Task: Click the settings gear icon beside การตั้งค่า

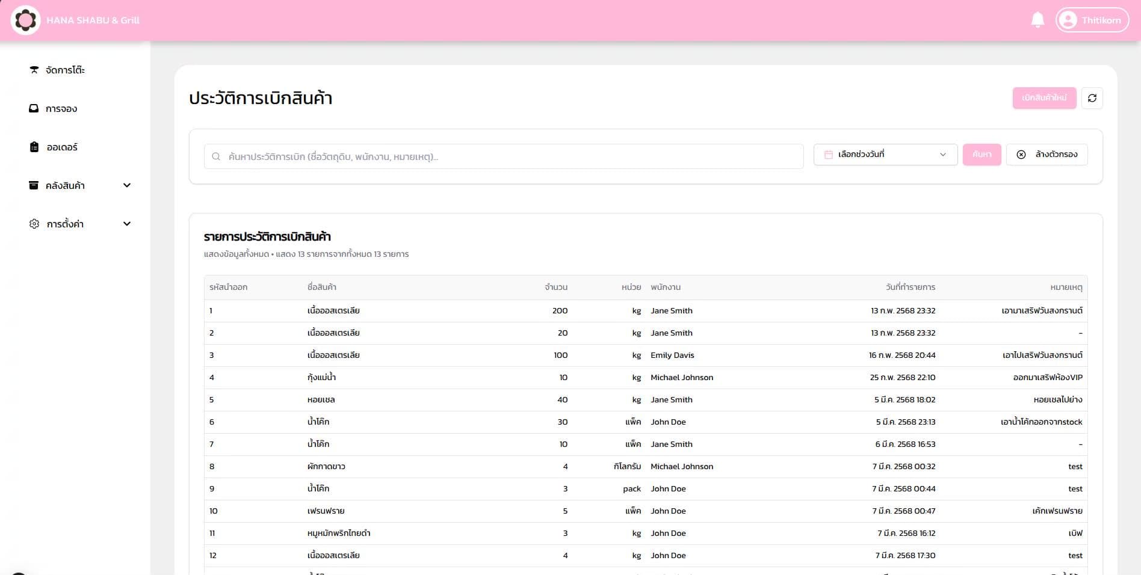Action: 34,223
